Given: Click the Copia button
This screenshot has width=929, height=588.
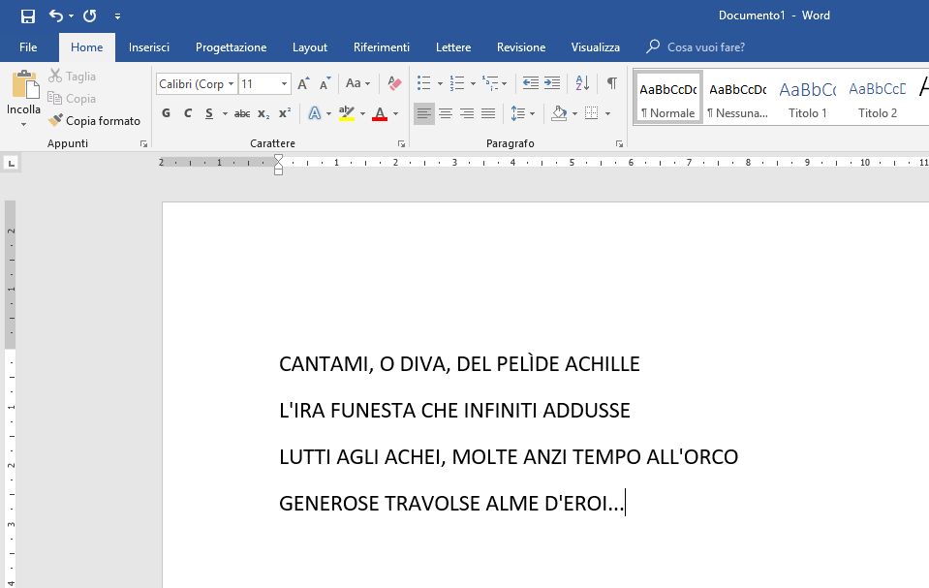Looking at the screenshot, I should coord(73,99).
